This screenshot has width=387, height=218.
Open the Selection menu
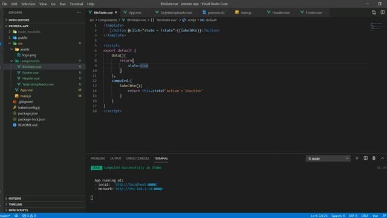pyautogui.click(x=28, y=4)
